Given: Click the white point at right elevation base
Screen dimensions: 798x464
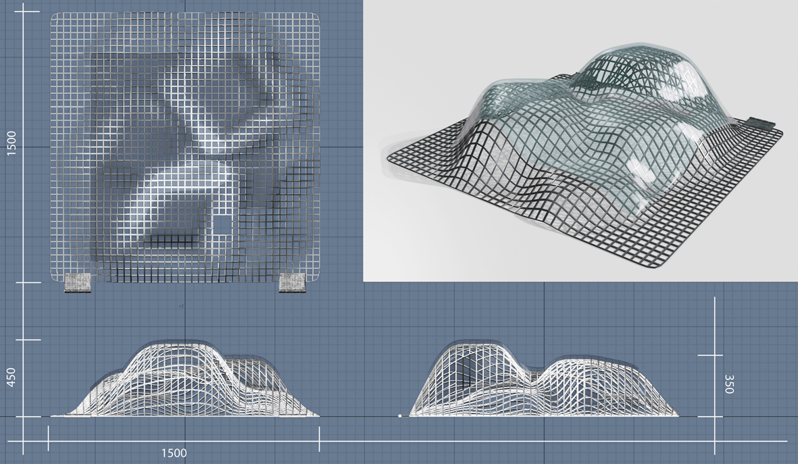Looking at the screenshot, I should pos(401,415).
